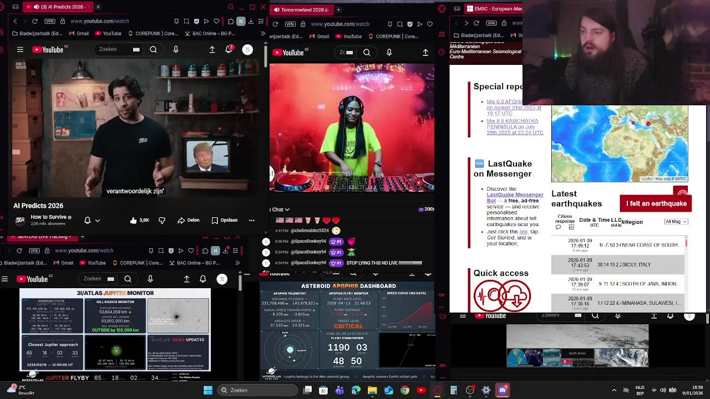This screenshot has width=710, height=399.
Task: Select the SOUTH OF JAVA, INDON earthquake row
Action: (x=619, y=284)
